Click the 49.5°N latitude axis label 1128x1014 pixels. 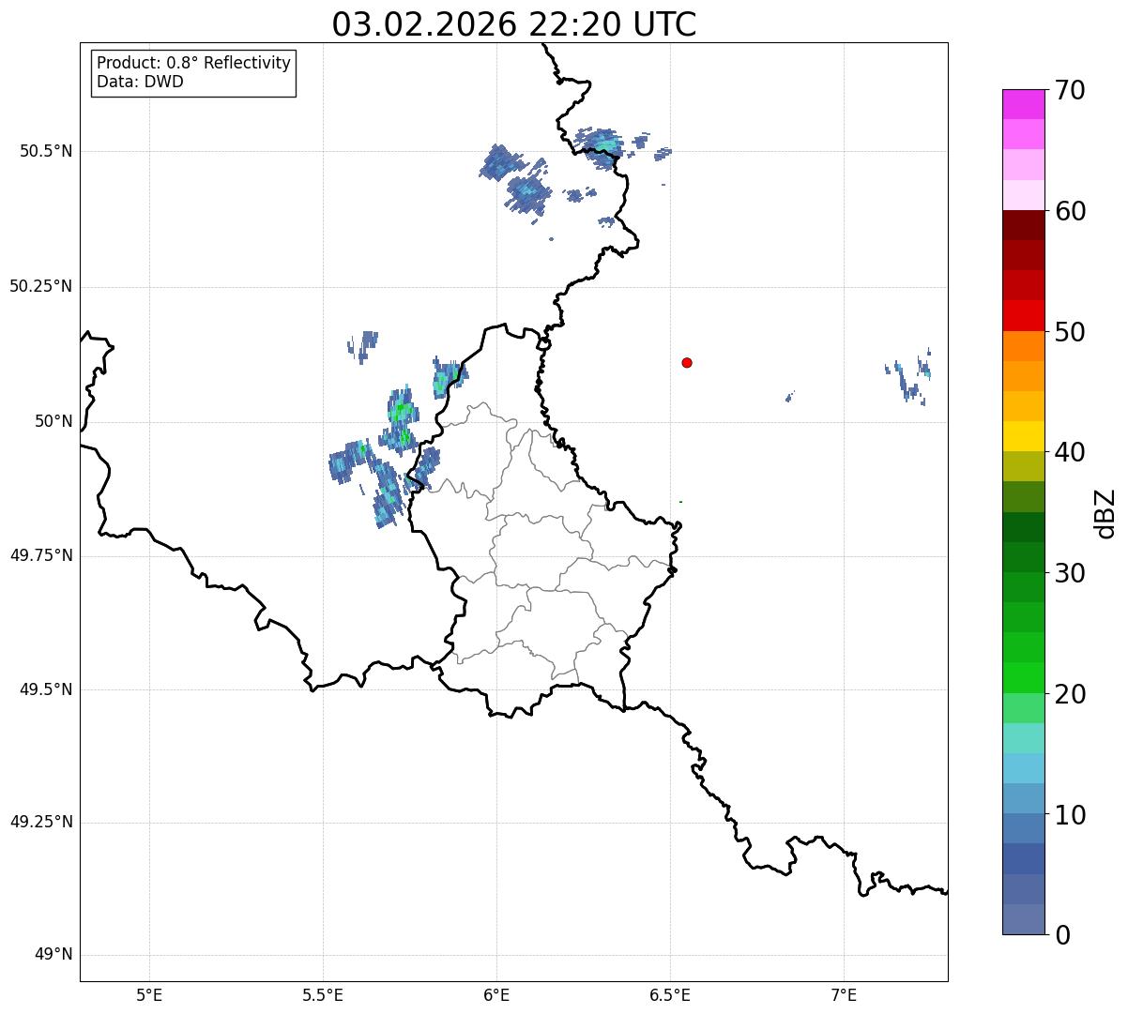(x=46, y=689)
